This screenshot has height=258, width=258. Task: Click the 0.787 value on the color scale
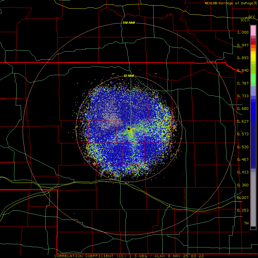243,83
